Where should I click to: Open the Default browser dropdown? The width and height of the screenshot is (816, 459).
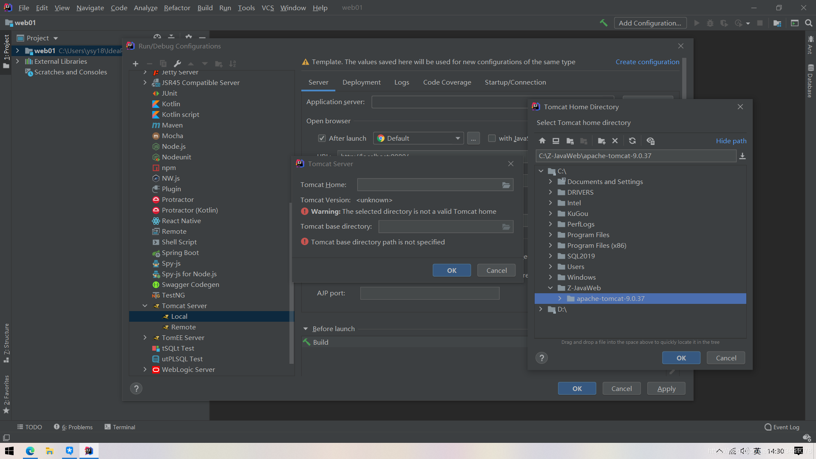(x=418, y=139)
